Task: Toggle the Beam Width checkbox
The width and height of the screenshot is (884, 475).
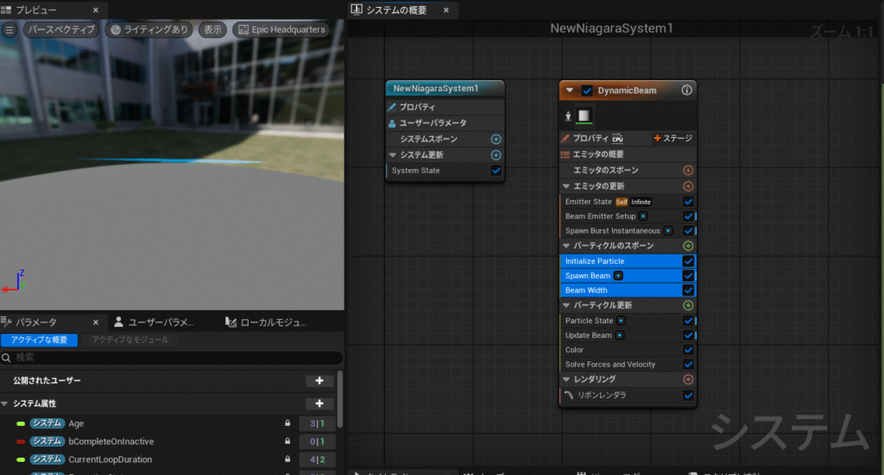Action: [688, 291]
